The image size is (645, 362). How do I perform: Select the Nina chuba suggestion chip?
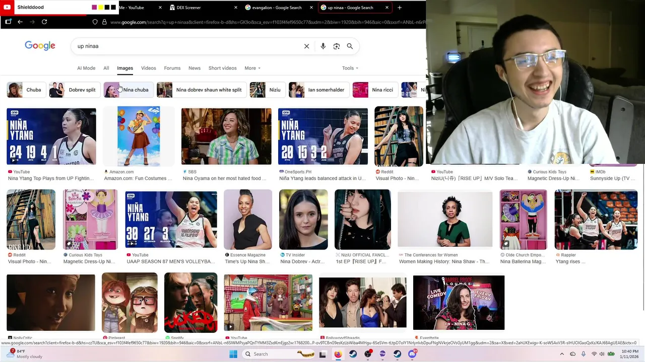pyautogui.click(x=128, y=90)
